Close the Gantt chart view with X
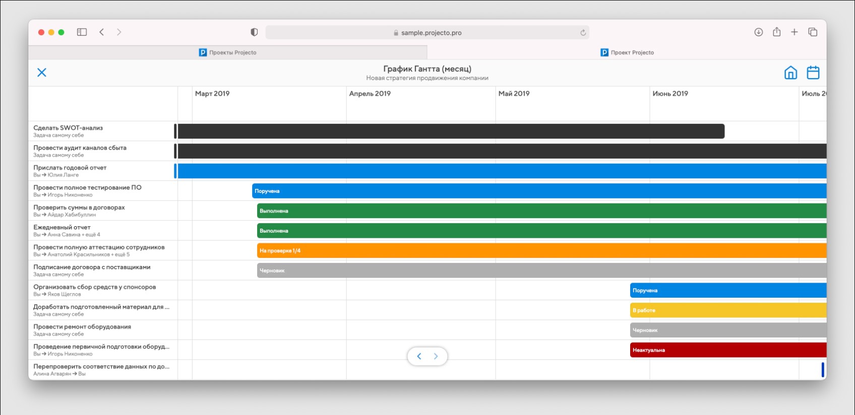The height and width of the screenshot is (415, 855). [x=42, y=73]
